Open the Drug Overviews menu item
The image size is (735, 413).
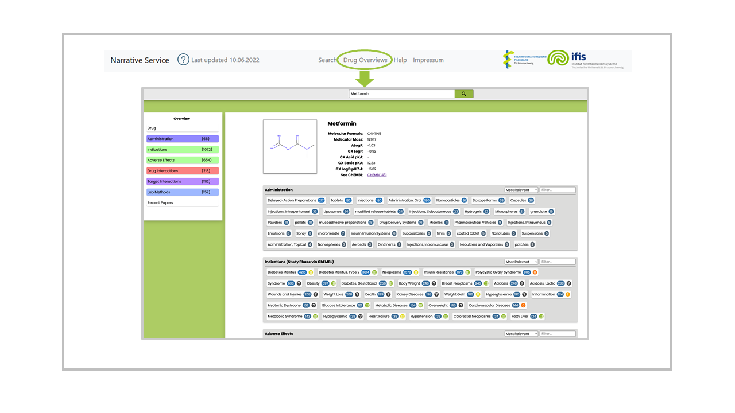click(x=365, y=60)
